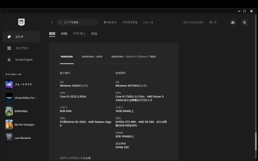Open the ブラウズする navigation menu
This screenshot has height=161, width=258.
coord(130,22)
